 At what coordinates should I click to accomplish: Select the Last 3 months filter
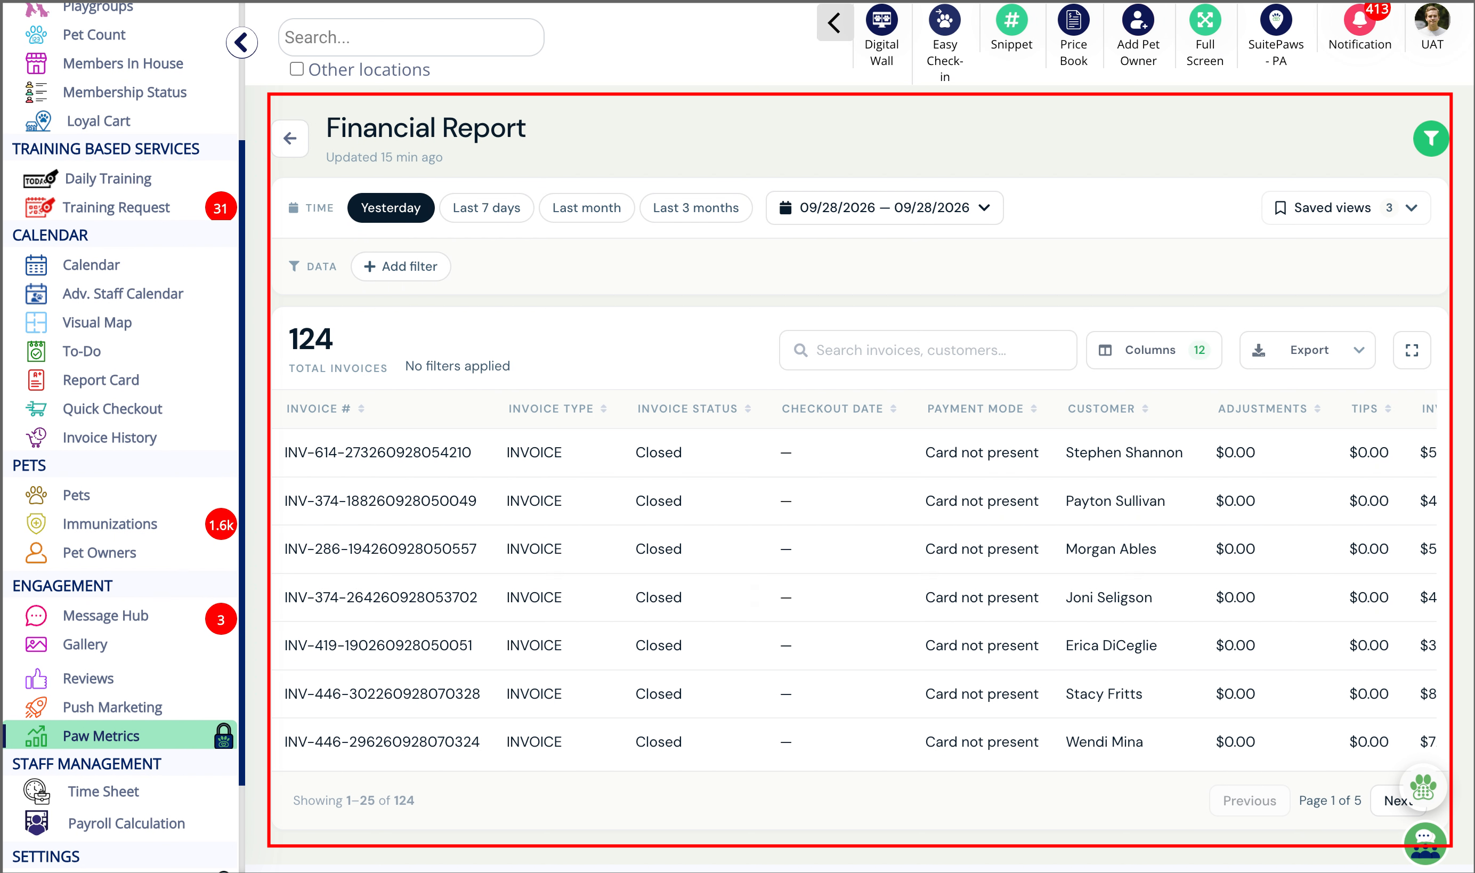pyautogui.click(x=696, y=208)
